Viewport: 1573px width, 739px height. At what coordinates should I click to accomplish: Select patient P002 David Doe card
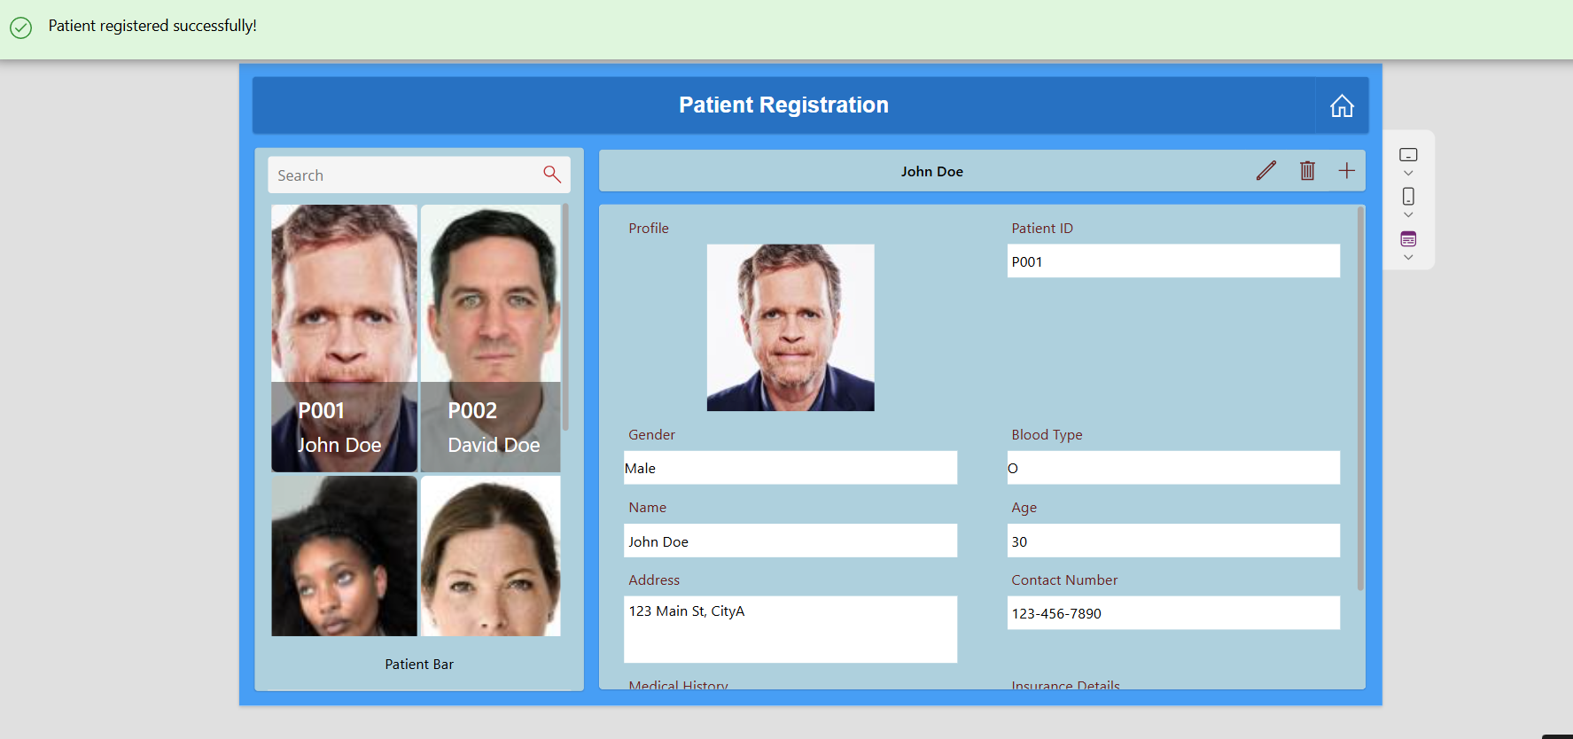tap(491, 338)
